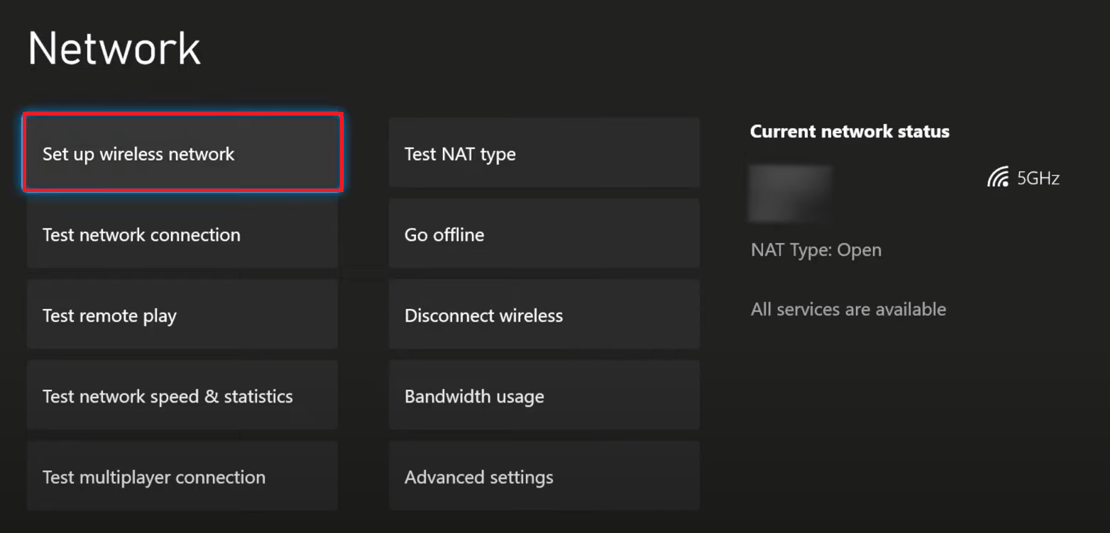Click the blurred network name
1110x533 pixels.
pyautogui.click(x=790, y=193)
